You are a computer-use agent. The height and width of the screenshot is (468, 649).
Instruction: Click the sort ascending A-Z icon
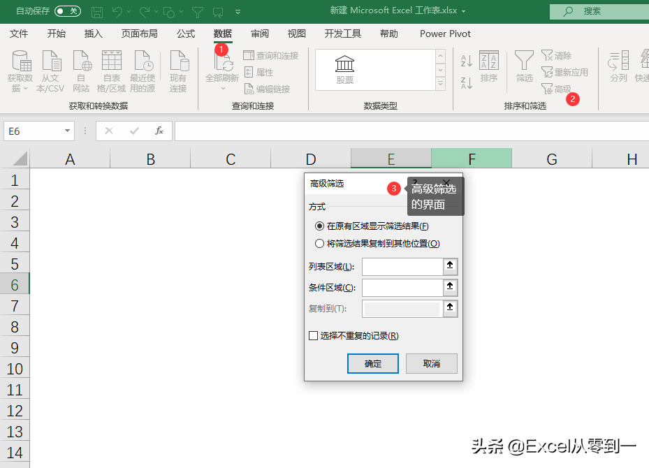467,61
